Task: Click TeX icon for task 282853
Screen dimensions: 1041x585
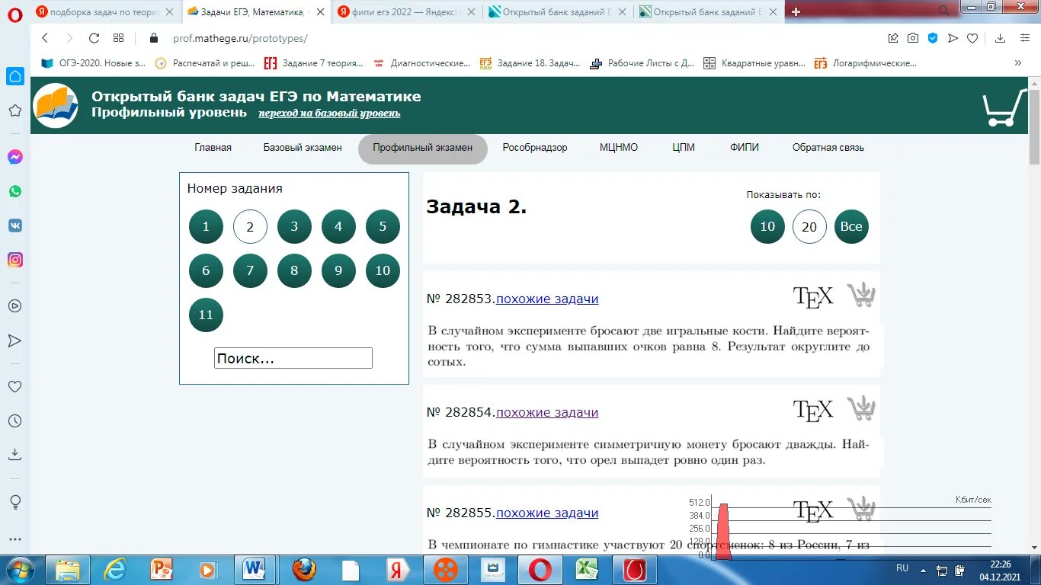Action: pos(813,296)
